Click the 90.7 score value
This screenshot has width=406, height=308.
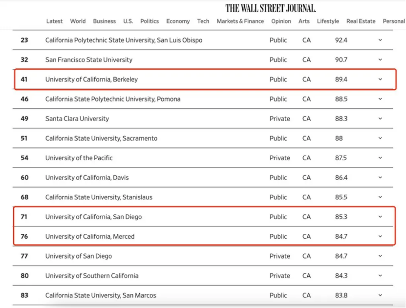pyautogui.click(x=341, y=60)
